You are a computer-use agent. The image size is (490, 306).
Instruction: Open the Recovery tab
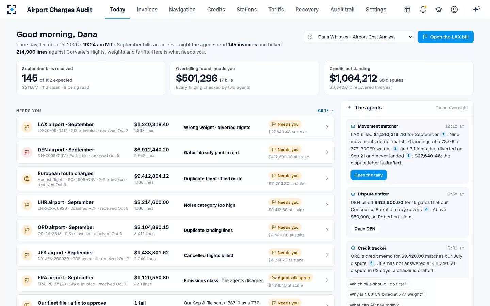307,10
